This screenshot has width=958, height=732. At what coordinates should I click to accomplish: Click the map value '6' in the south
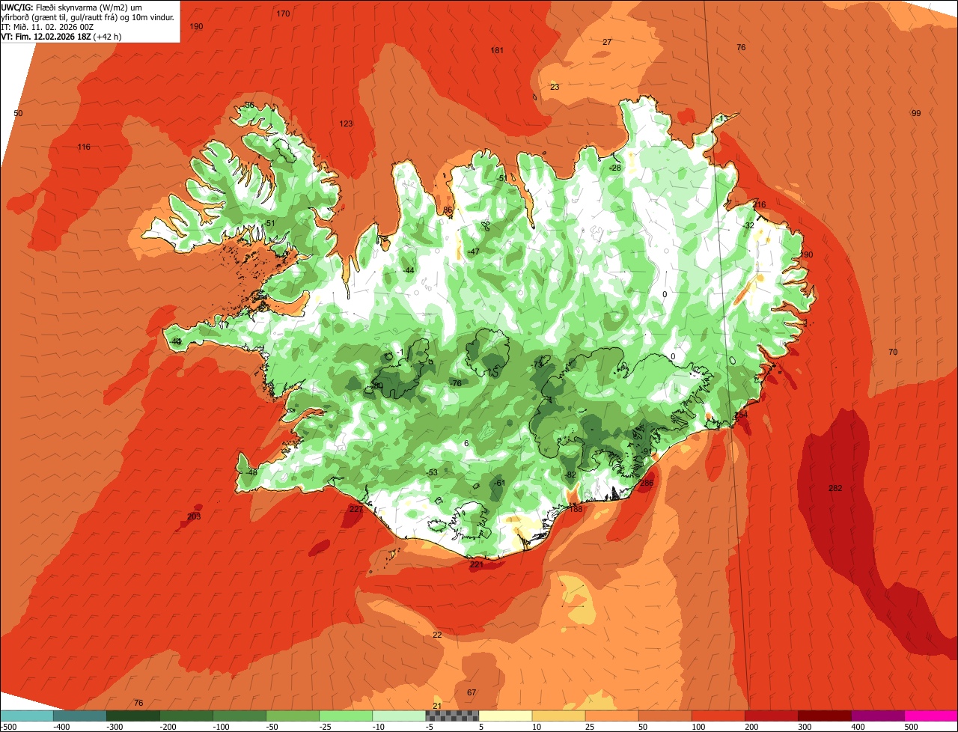466,444
